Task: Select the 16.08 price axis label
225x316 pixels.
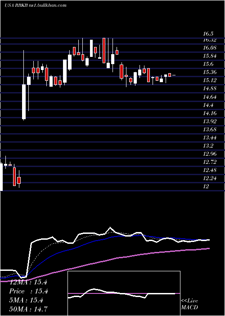Action: (210, 48)
